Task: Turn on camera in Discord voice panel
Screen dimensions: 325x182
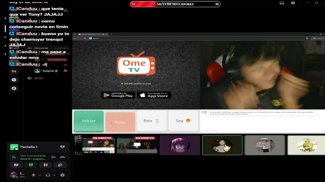Action: pyautogui.click(x=16, y=165)
